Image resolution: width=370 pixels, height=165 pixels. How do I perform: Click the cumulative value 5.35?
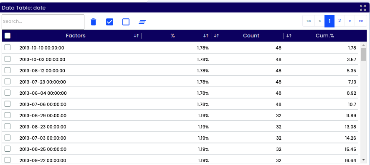click(x=352, y=71)
